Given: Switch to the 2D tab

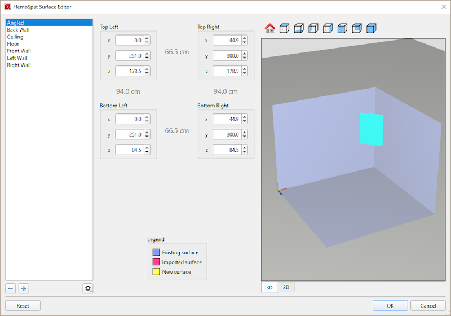Looking at the screenshot, I should (286, 287).
